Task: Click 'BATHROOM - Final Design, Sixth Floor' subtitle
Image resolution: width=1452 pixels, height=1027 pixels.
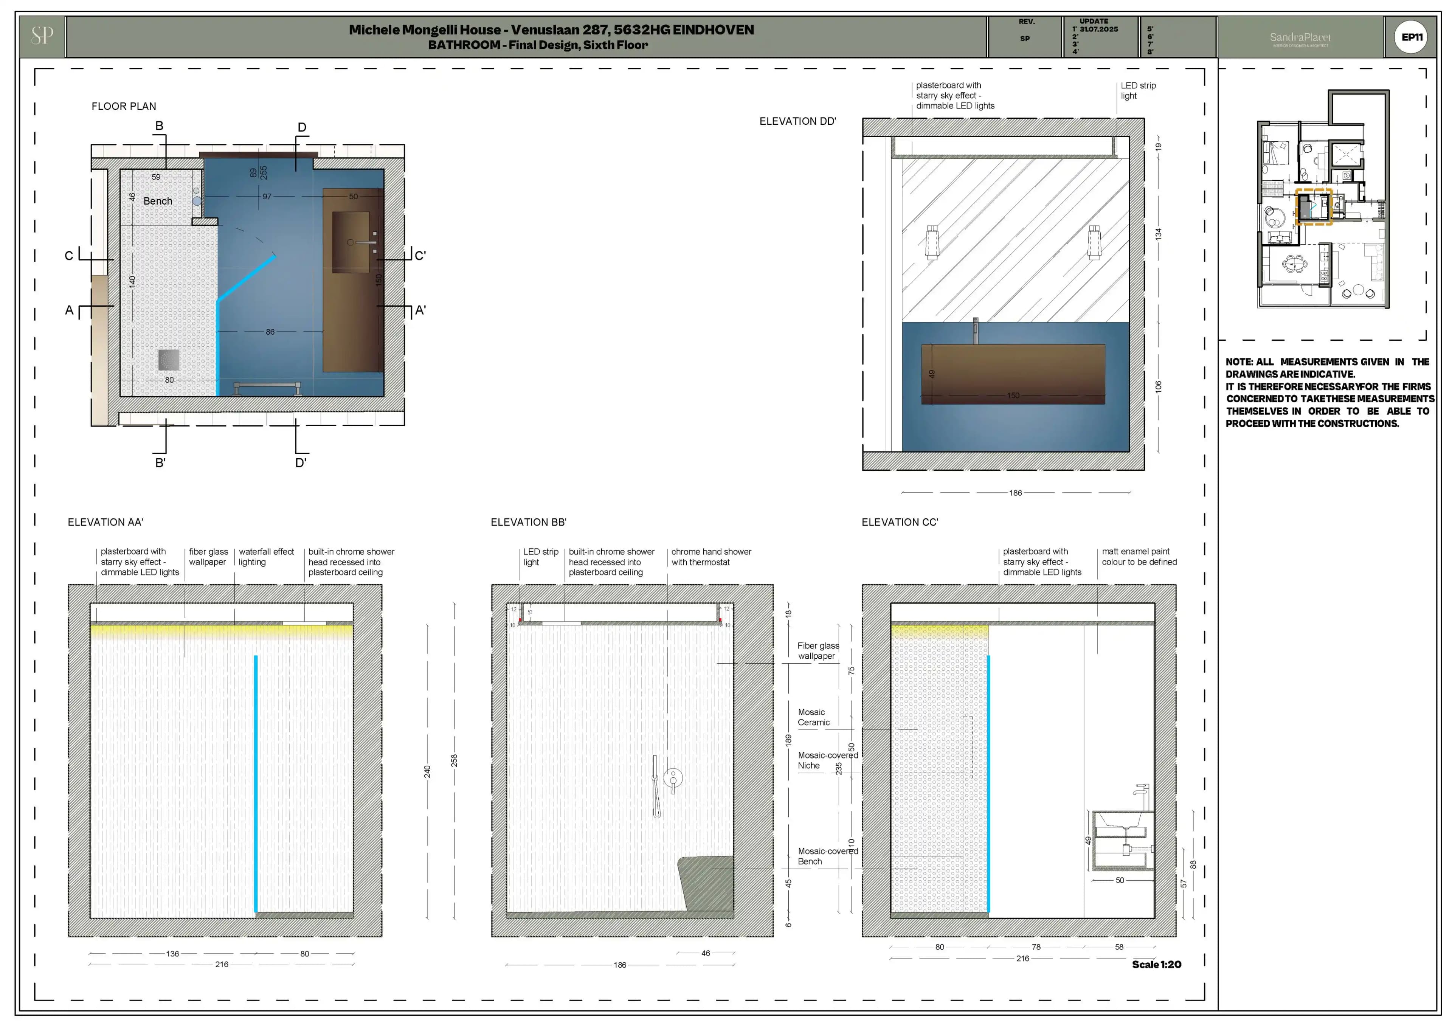Action: point(538,45)
